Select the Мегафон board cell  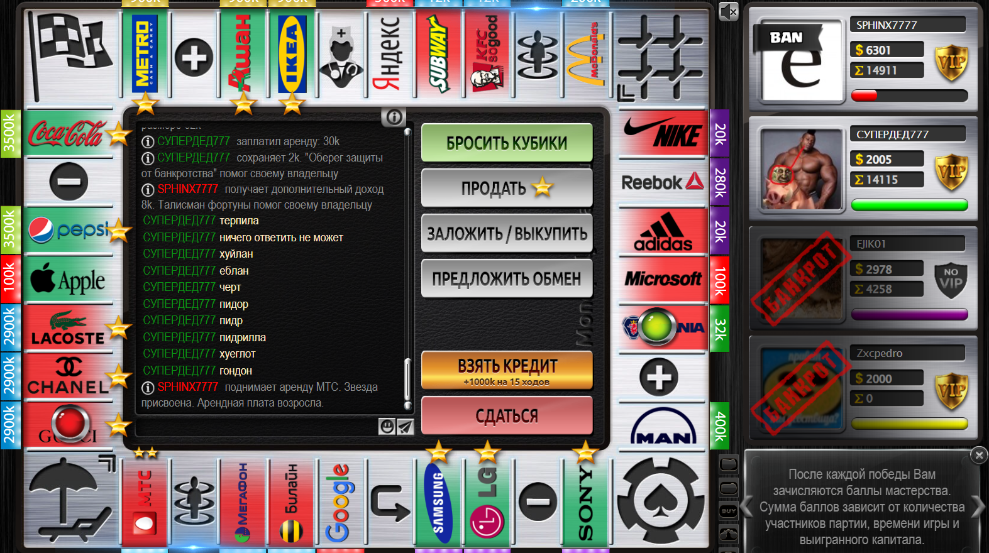pos(243,501)
